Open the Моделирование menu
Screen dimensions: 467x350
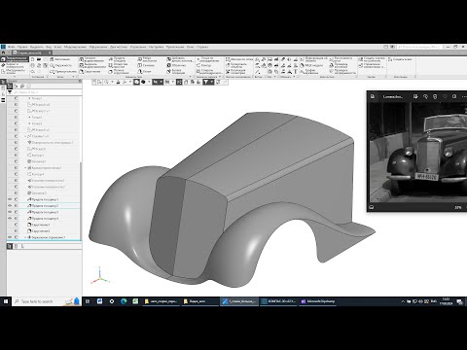click(x=75, y=47)
